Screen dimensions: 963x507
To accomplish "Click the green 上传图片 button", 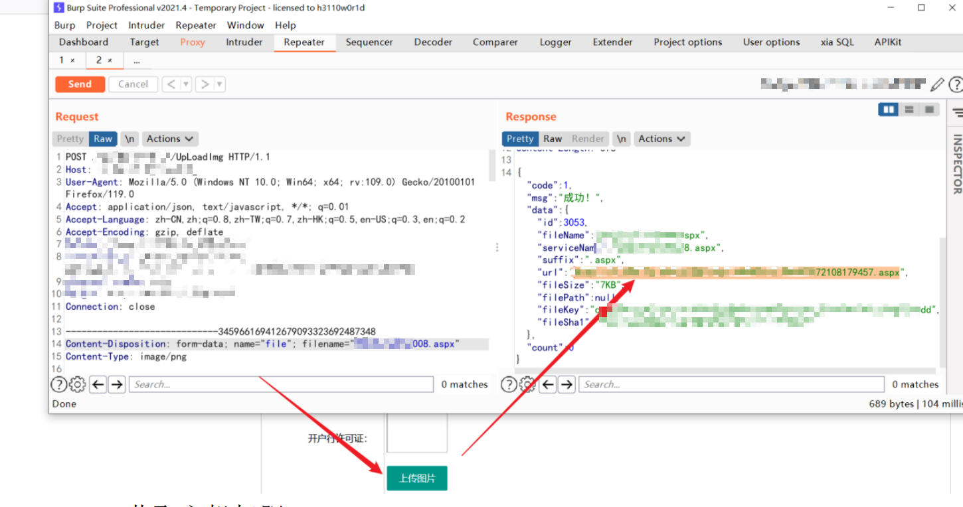I will pyautogui.click(x=417, y=478).
